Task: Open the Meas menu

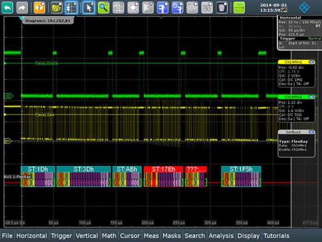Action: tap(151, 236)
